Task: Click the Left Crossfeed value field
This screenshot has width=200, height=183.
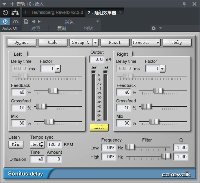Action: 19,108
